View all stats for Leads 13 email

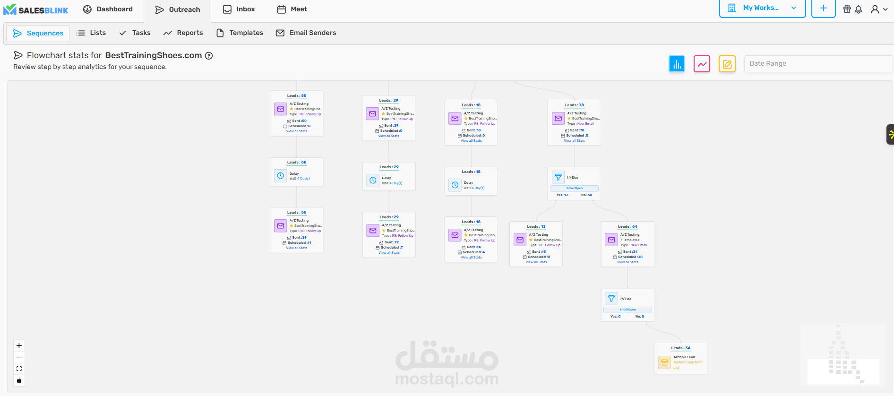click(536, 262)
